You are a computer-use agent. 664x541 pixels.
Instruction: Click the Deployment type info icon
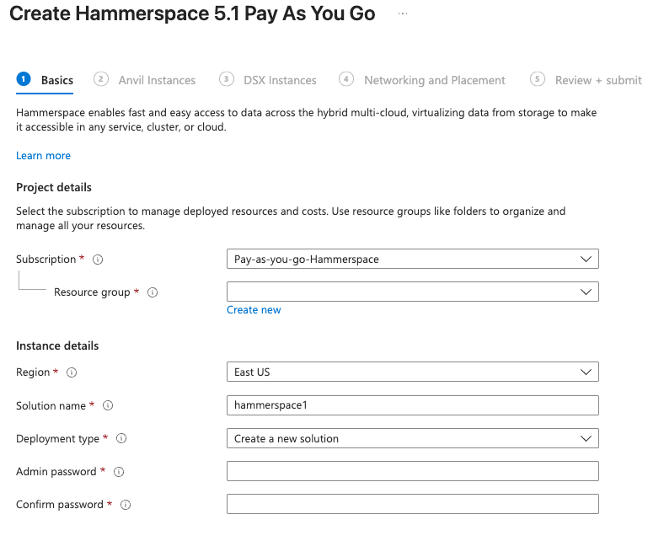click(121, 438)
